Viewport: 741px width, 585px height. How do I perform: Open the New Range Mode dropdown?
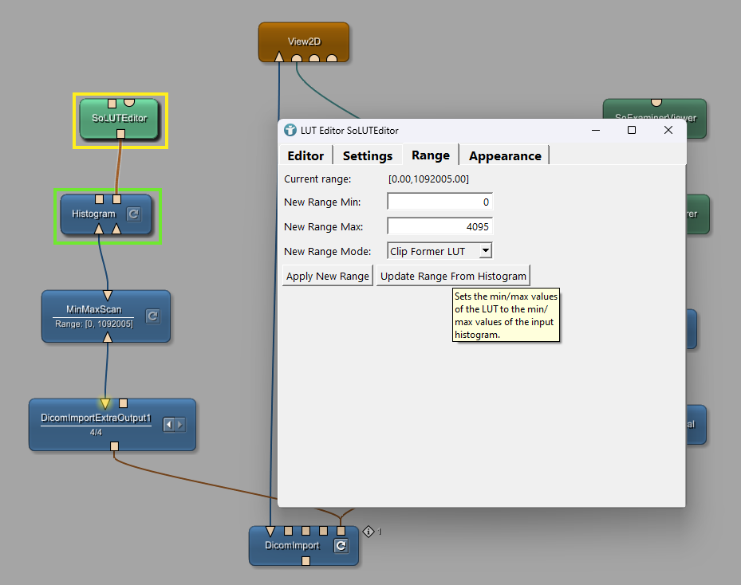pos(439,251)
